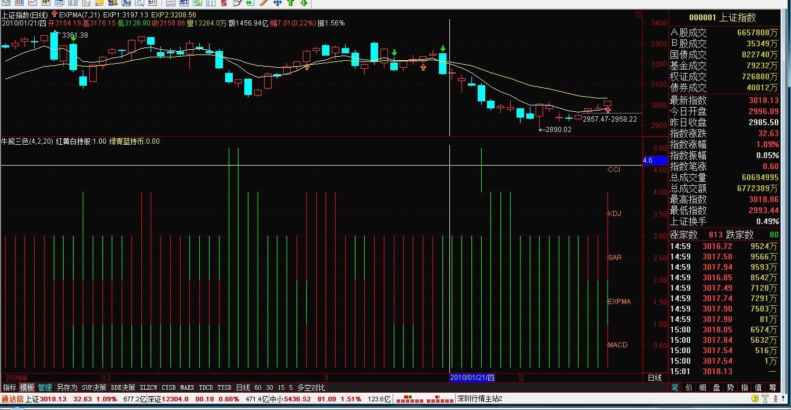Click the 上证指数(日线) chart title
Screen dimensions: 791x410
[x=24, y=14]
